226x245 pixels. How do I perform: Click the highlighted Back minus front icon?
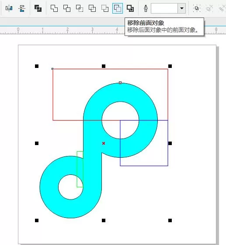(x=118, y=8)
